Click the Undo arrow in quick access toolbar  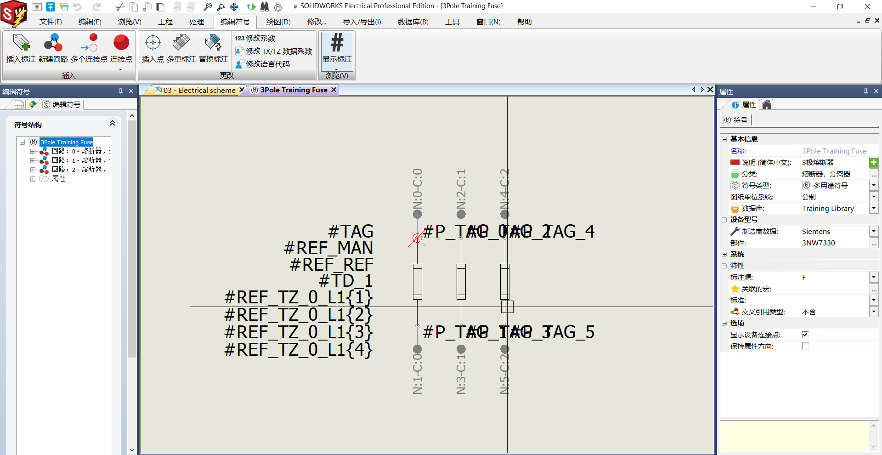[78, 6]
